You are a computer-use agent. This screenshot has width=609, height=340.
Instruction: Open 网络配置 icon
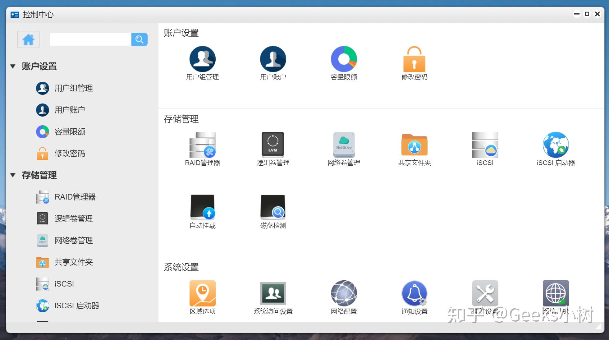344,293
